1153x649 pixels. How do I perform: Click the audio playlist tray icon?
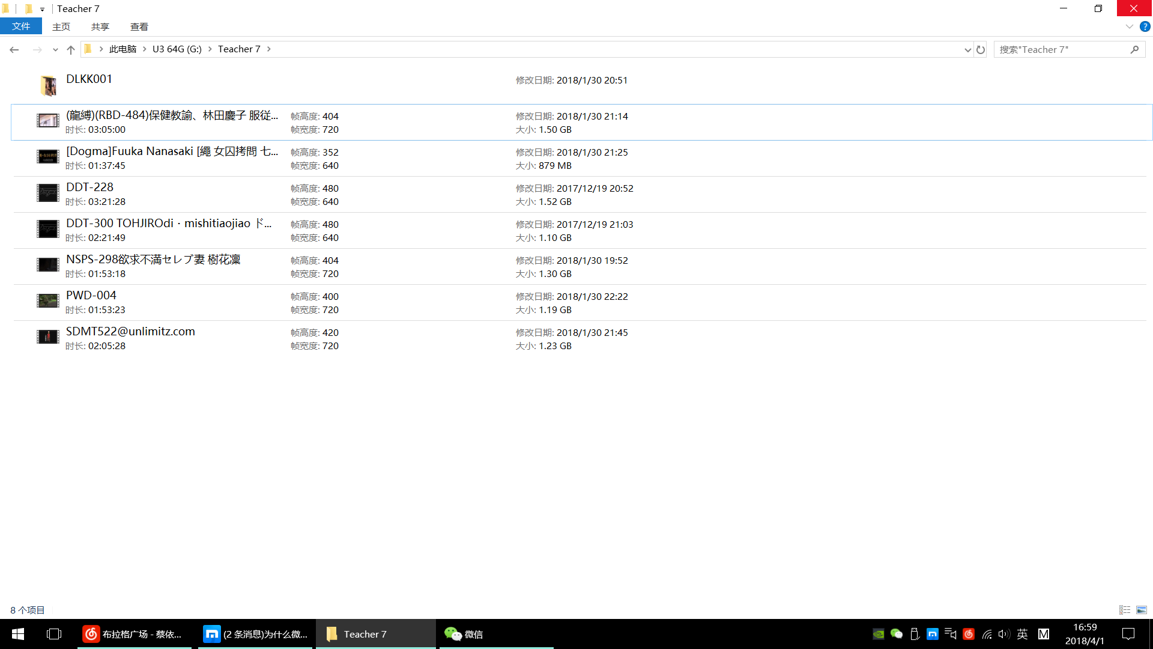coord(951,634)
